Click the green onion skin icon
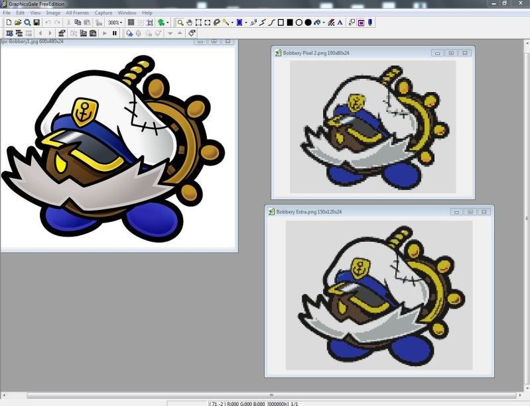This screenshot has height=406, width=530. click(161, 23)
